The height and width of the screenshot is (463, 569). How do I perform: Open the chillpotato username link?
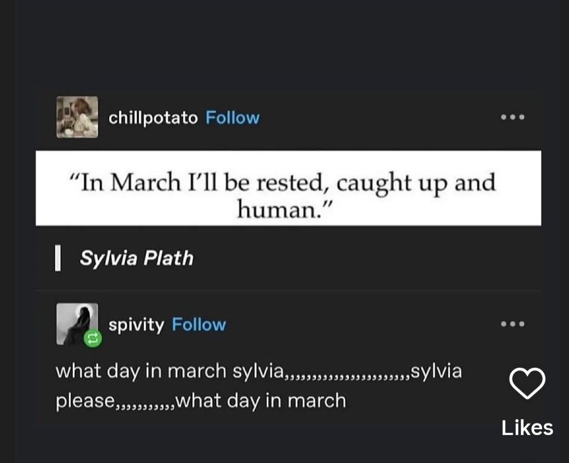point(153,117)
